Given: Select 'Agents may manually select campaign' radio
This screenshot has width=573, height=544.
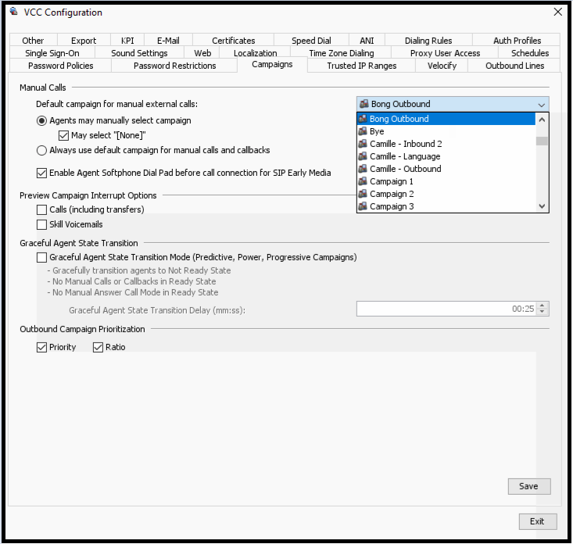Looking at the screenshot, I should [41, 120].
